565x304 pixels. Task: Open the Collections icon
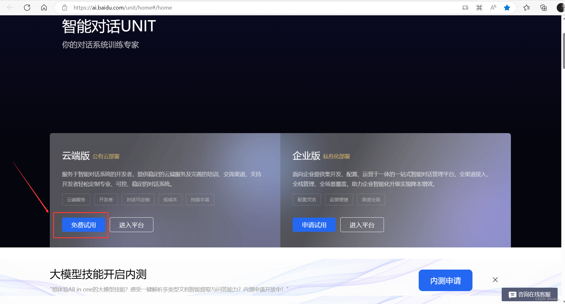click(x=543, y=8)
